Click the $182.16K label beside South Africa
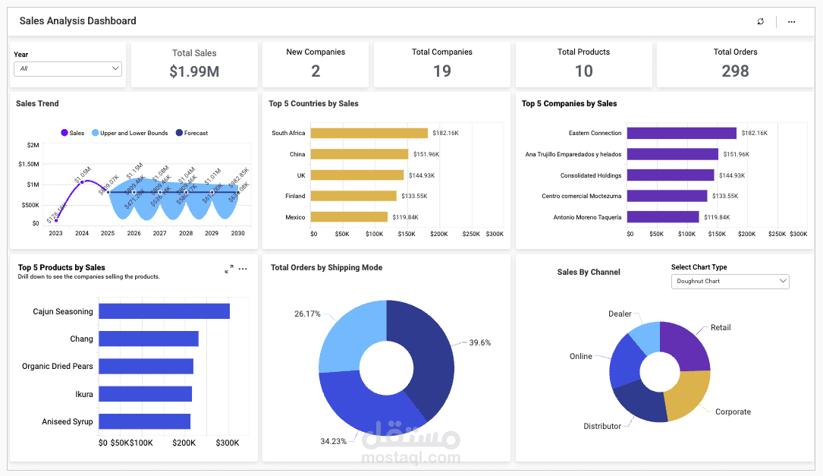 445,133
